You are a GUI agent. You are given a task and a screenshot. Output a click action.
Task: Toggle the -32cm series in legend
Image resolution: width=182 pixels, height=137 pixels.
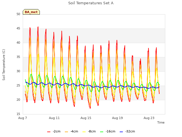coord(127,132)
